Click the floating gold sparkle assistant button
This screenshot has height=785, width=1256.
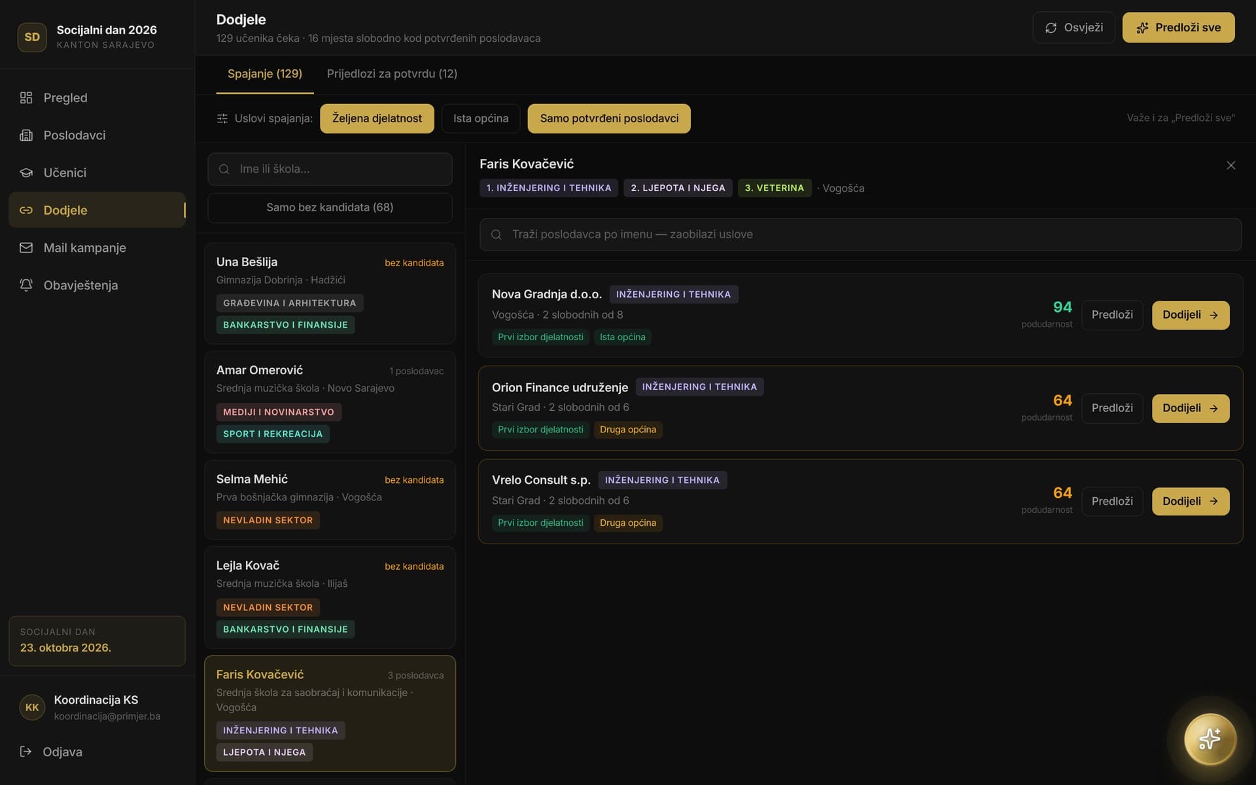click(1210, 739)
